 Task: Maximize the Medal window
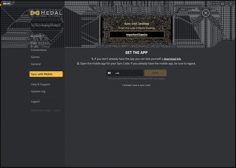pyautogui.click(x=222, y=3)
